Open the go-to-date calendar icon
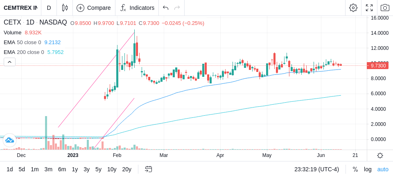 (148, 170)
